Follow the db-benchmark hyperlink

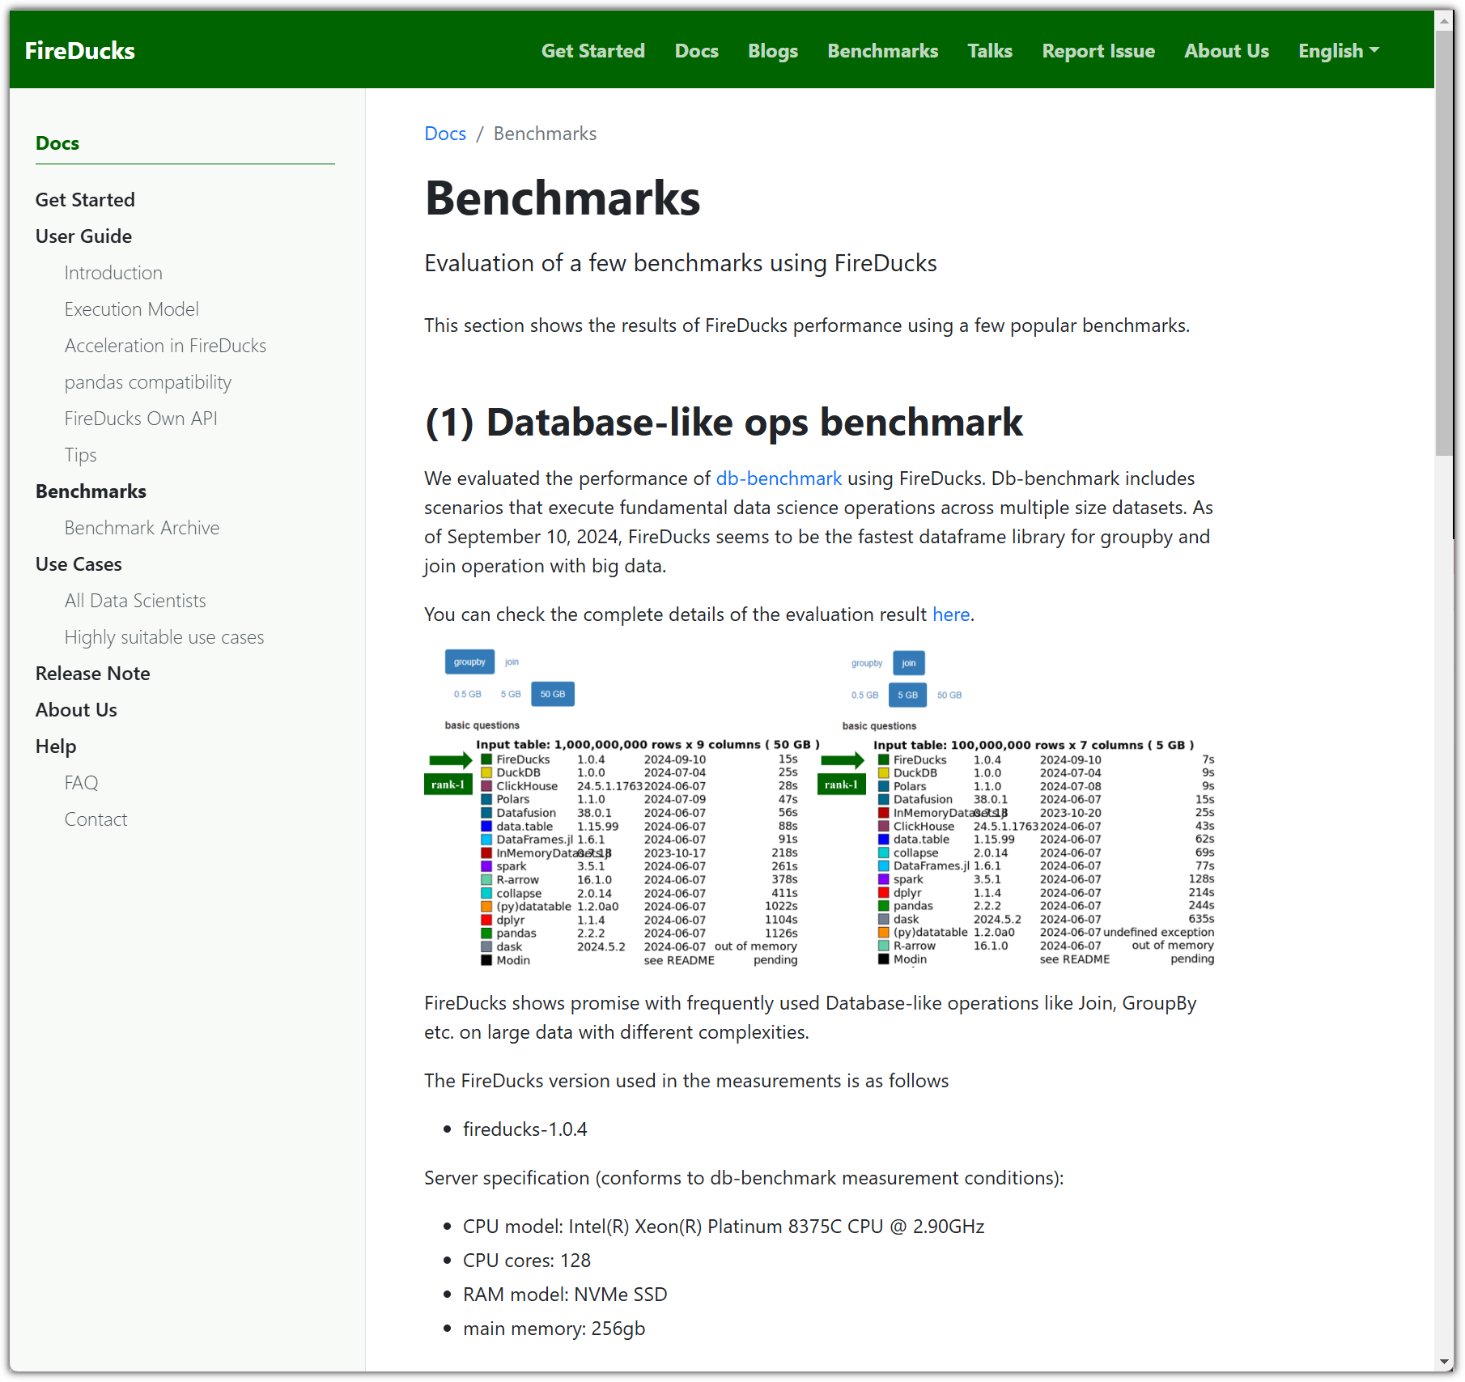click(779, 478)
